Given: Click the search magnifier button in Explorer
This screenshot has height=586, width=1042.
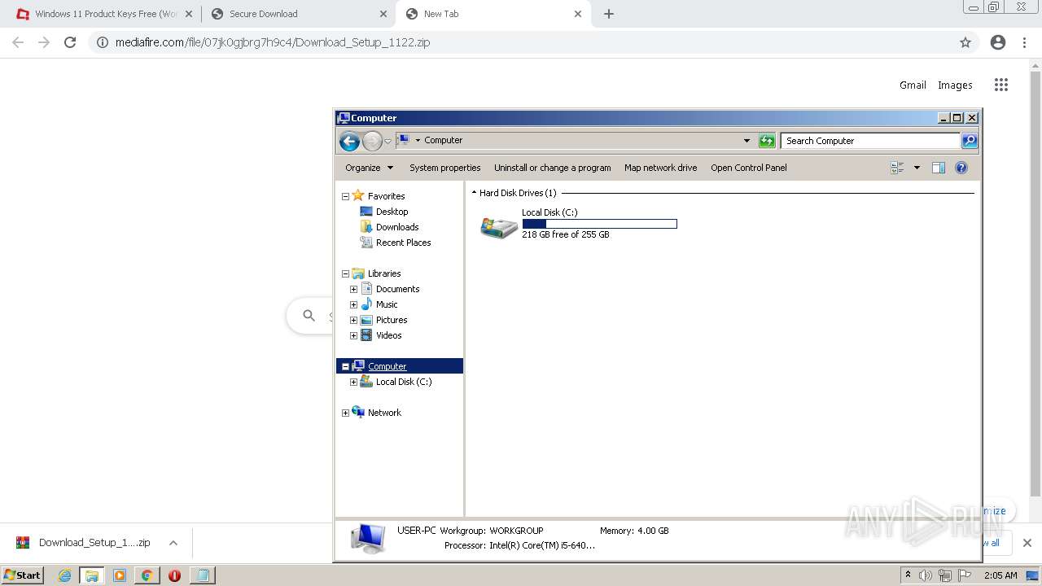Looking at the screenshot, I should pos(970,141).
